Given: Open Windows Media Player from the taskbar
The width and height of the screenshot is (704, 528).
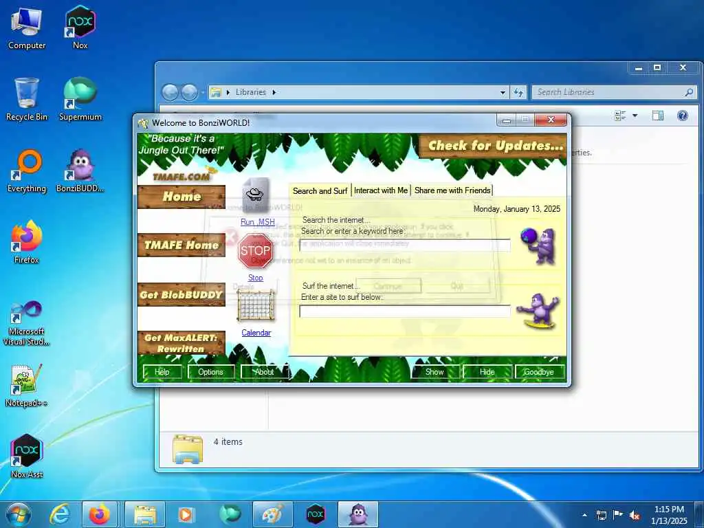Looking at the screenshot, I should point(186,514).
